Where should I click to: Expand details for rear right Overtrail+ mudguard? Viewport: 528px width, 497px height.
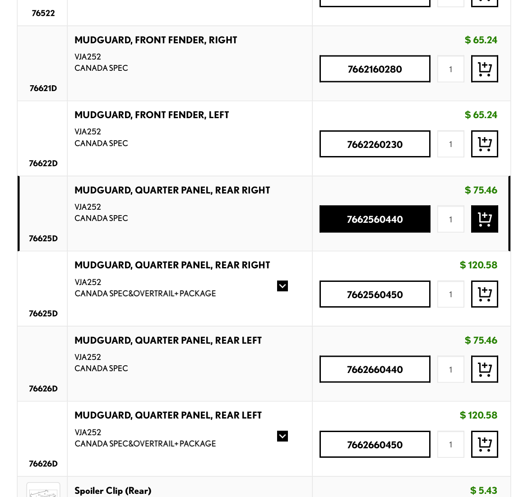pyautogui.click(x=282, y=286)
